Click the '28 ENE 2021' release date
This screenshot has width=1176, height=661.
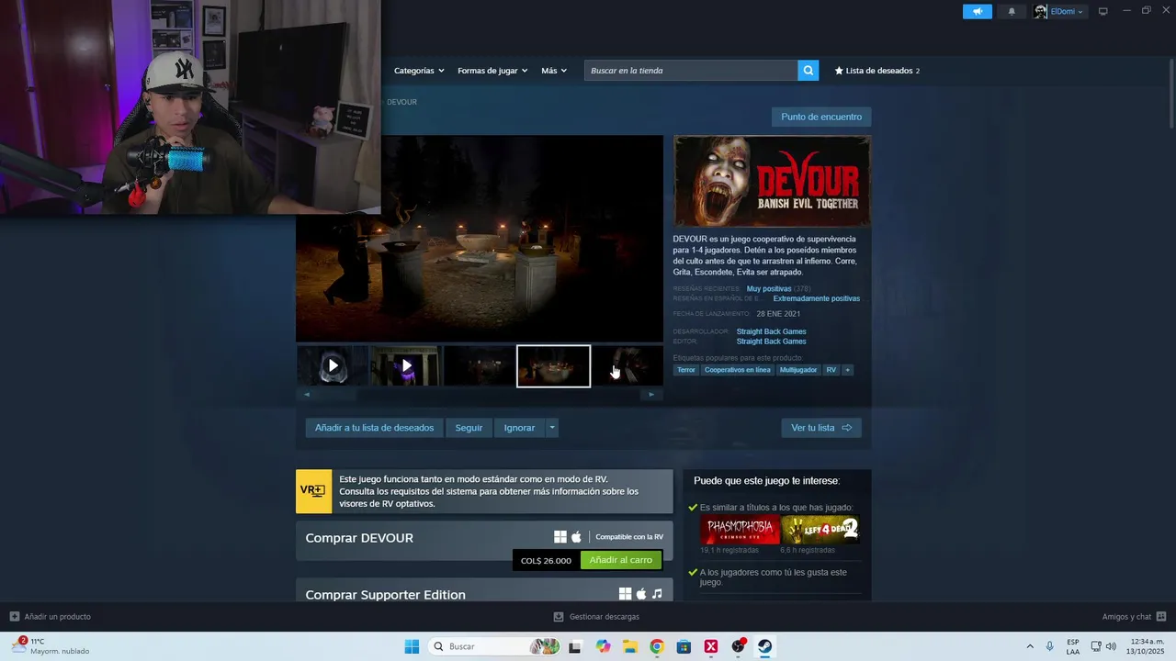point(778,314)
